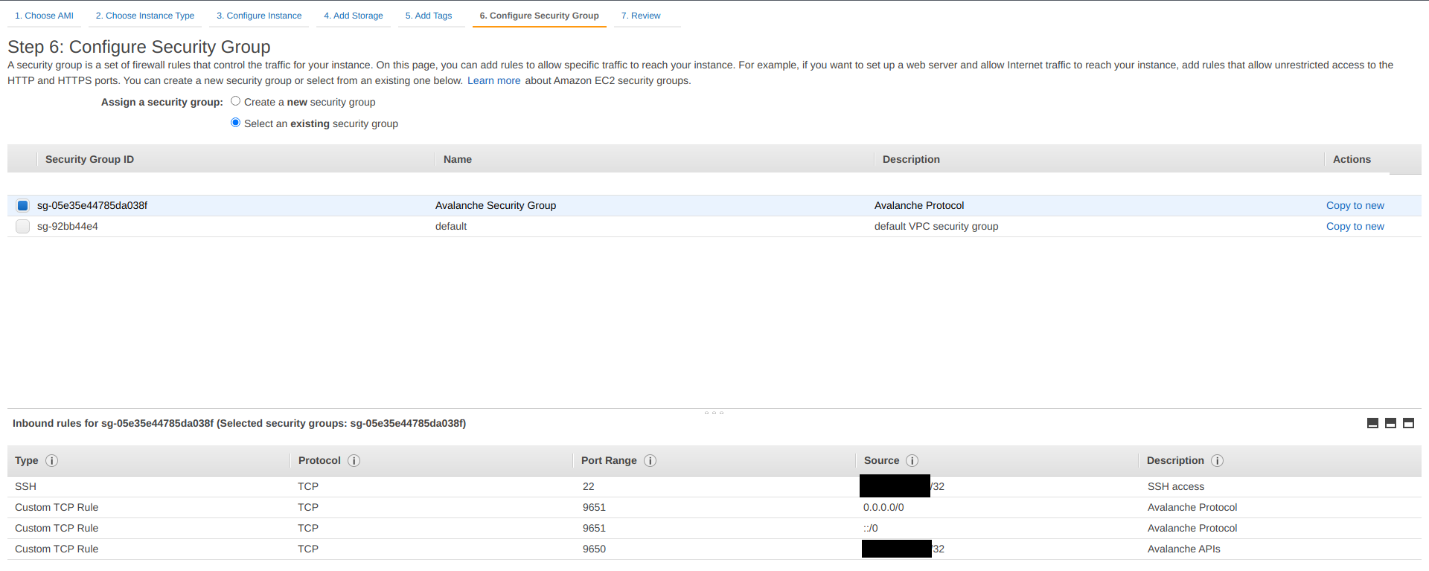The image size is (1429, 571).
Task: Set inbound rules panel to half height
Action: (1390, 423)
